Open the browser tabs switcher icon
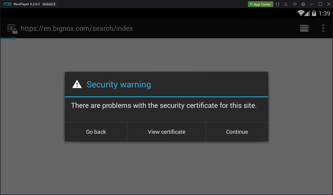 tap(304, 28)
